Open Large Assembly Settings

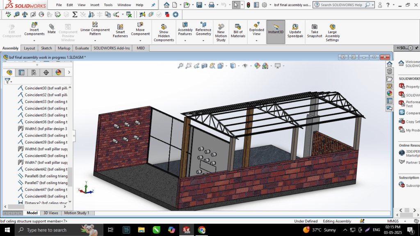332,32
